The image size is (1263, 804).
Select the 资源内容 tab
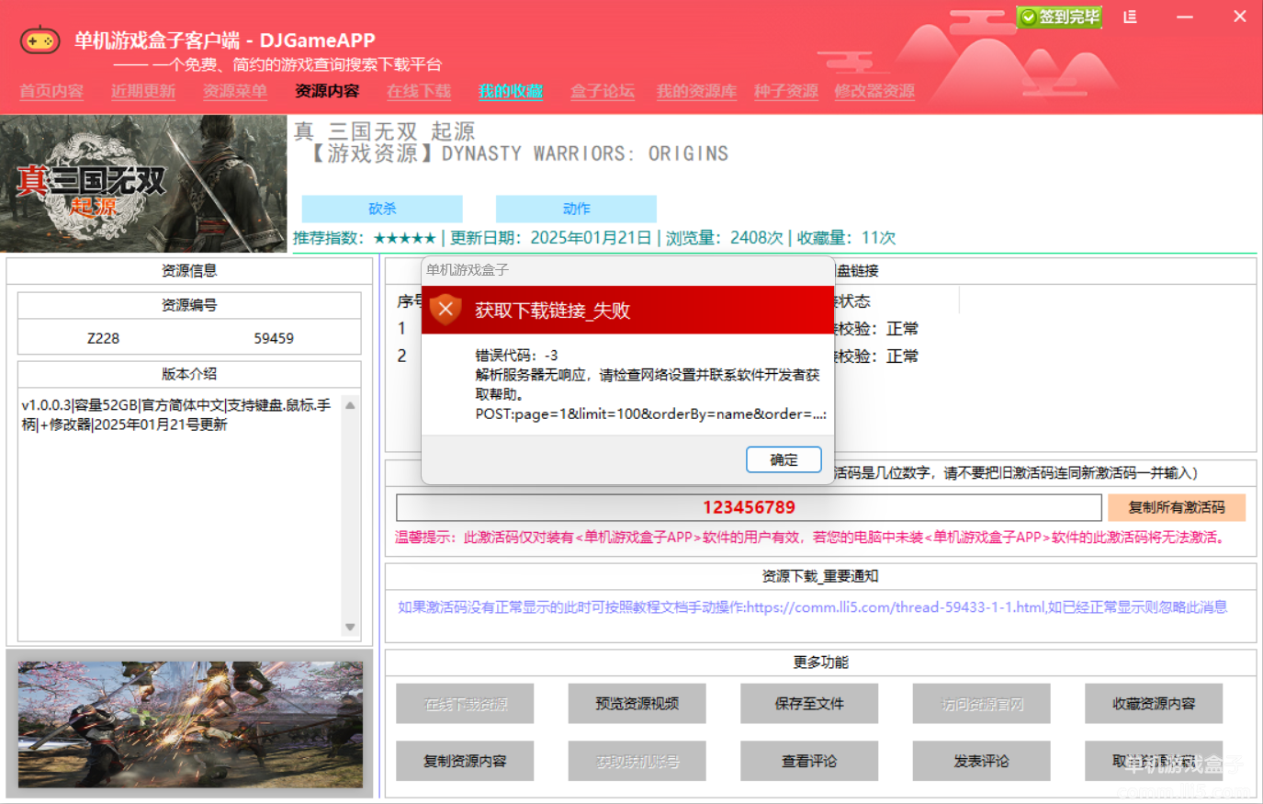[x=327, y=91]
